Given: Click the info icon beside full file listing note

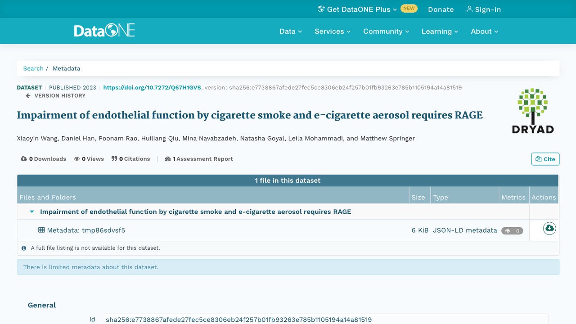Looking at the screenshot, I should (24, 248).
